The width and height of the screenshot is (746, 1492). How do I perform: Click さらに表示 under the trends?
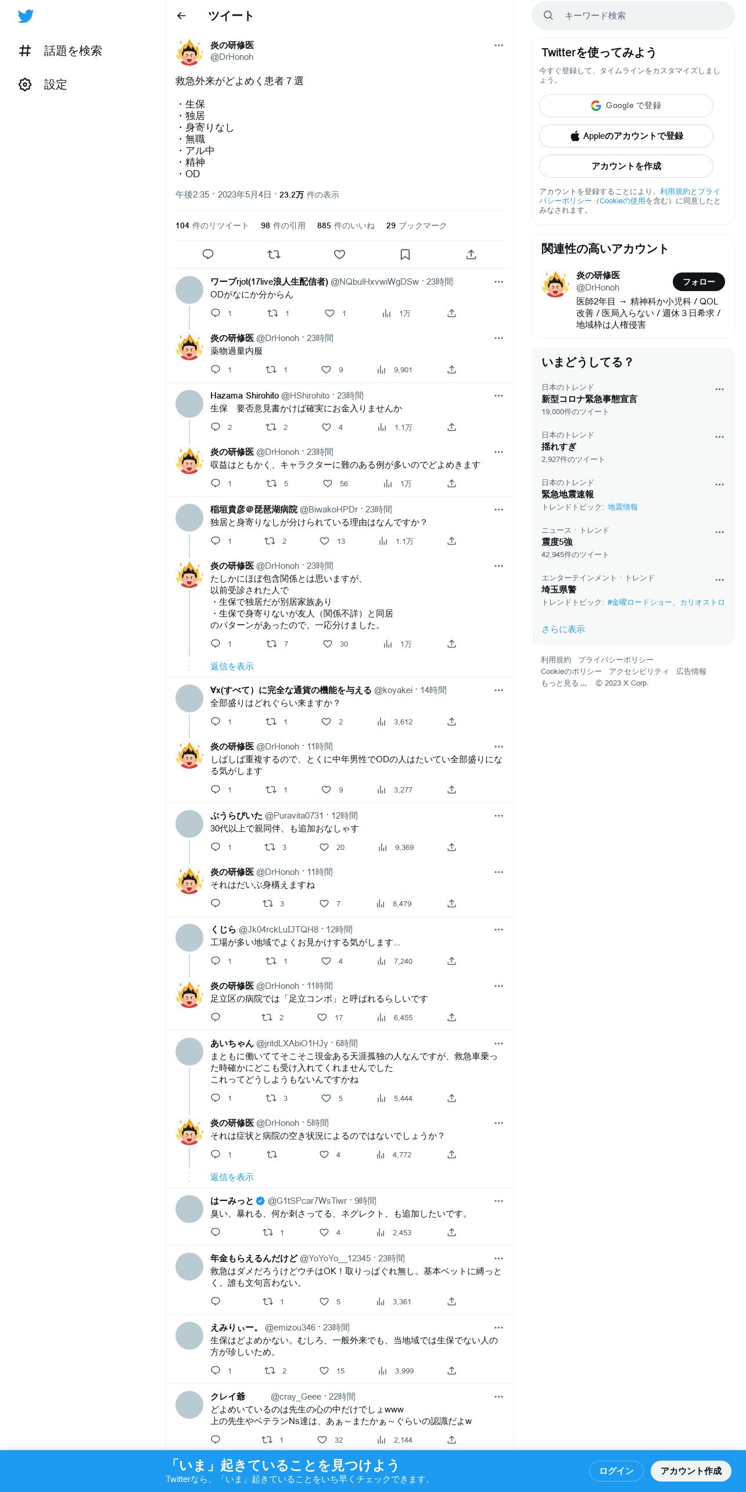pyautogui.click(x=563, y=629)
